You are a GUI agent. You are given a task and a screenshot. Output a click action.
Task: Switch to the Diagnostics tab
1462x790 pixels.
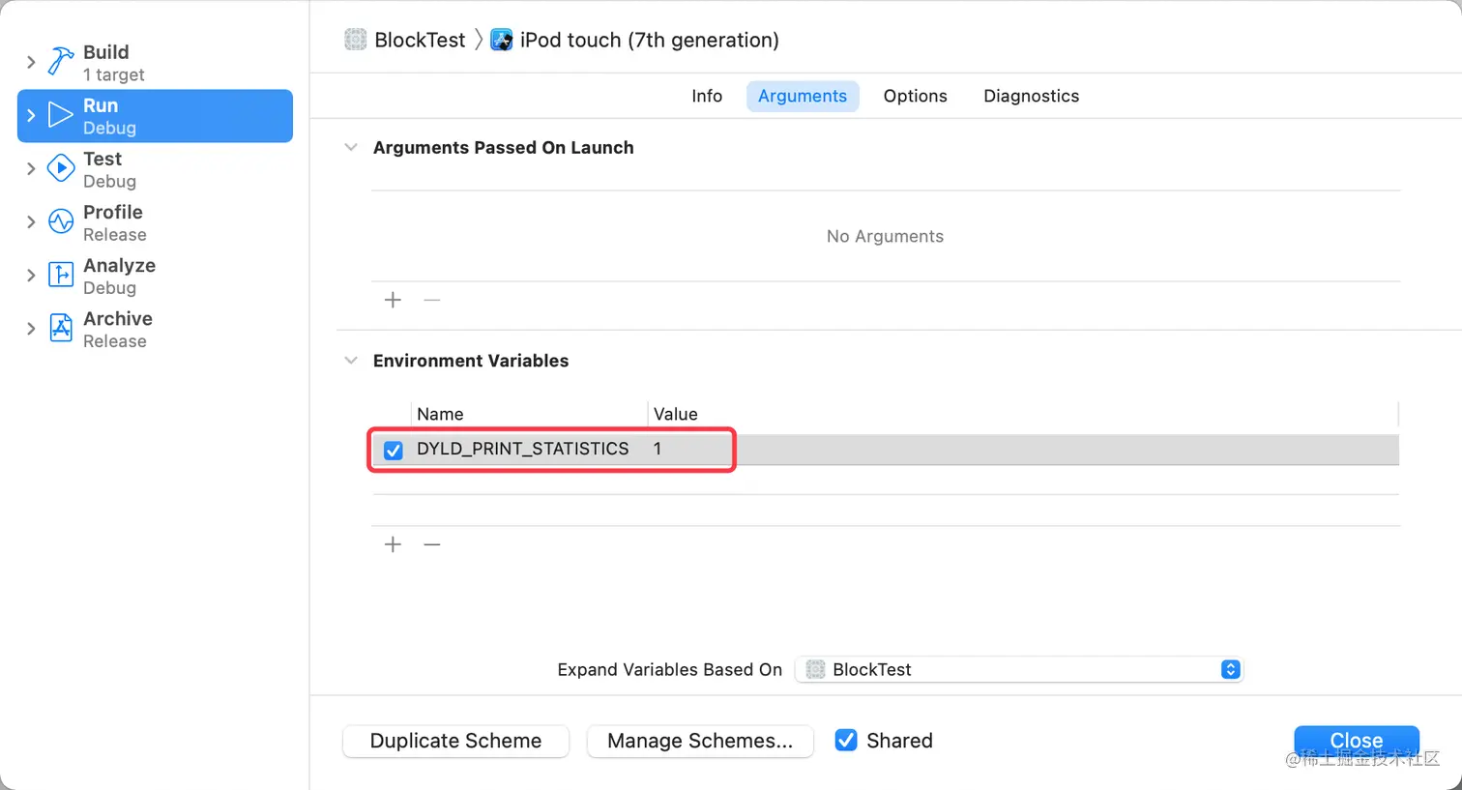click(x=1031, y=96)
